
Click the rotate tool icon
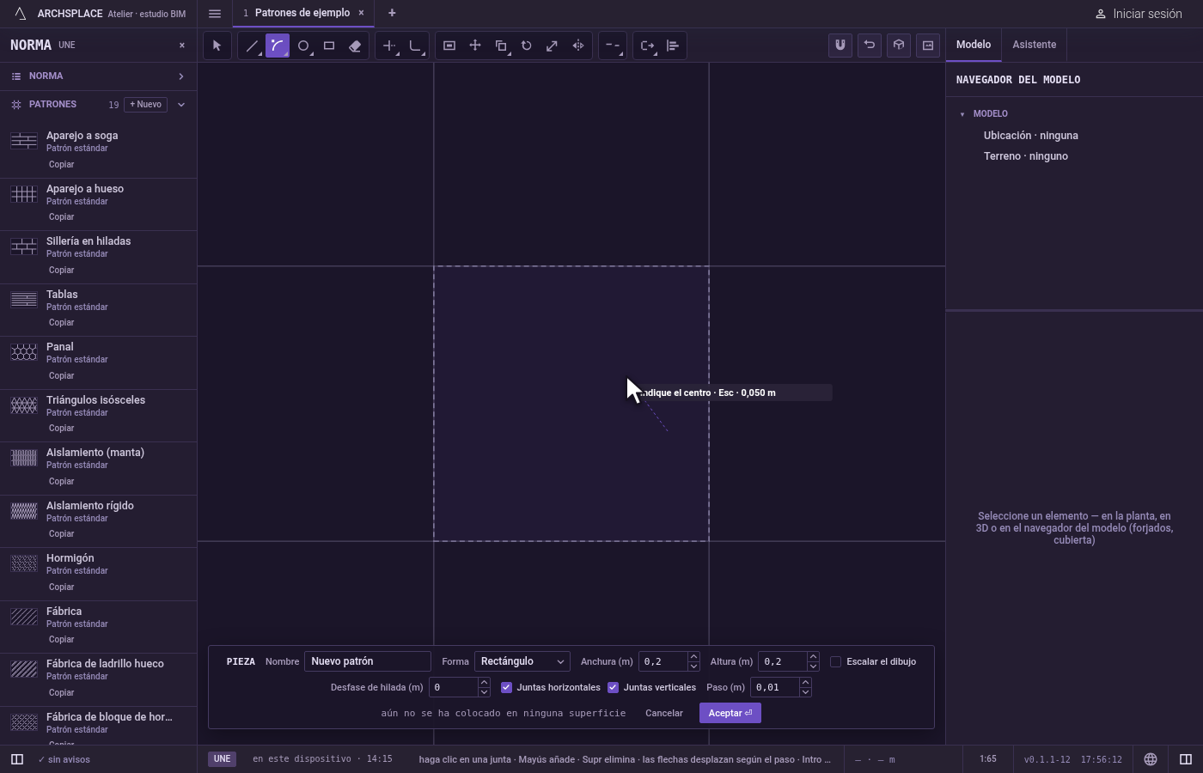(x=527, y=46)
